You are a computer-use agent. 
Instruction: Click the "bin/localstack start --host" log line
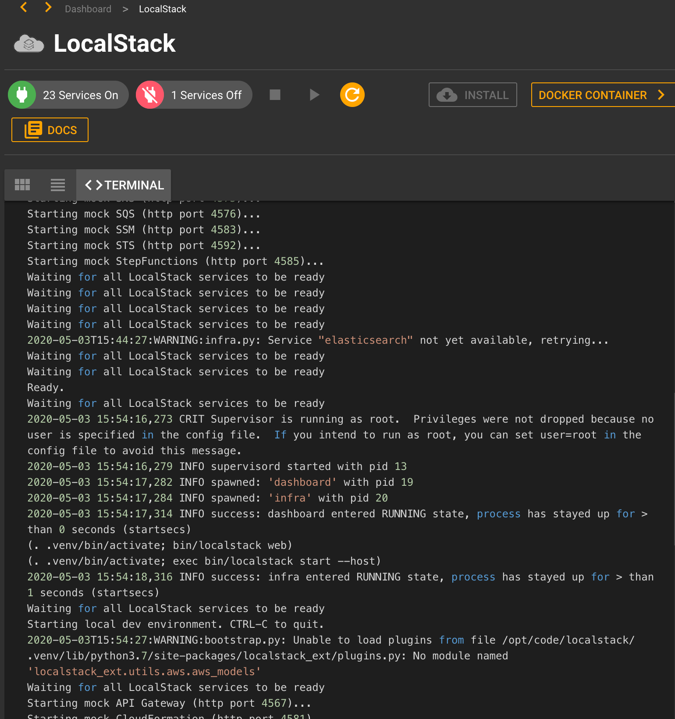click(x=204, y=561)
